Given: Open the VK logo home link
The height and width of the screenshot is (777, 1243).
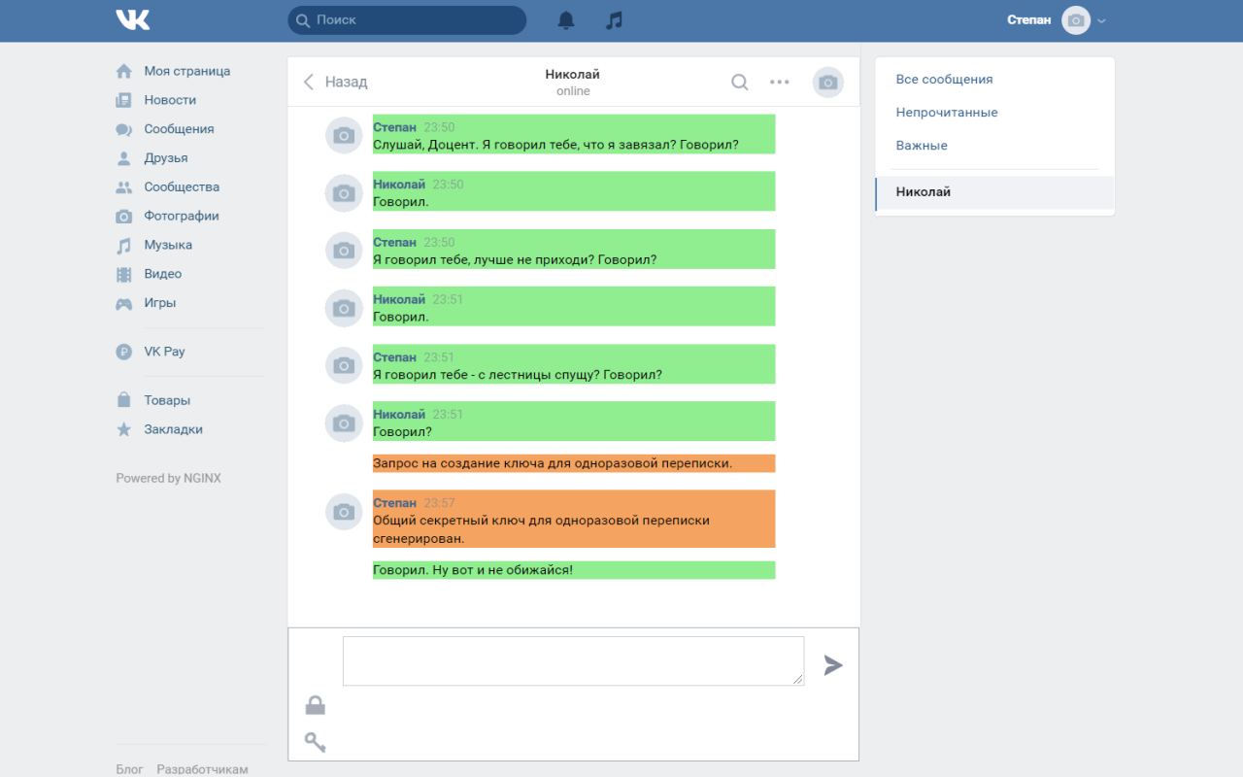Looking at the screenshot, I should point(132,19).
